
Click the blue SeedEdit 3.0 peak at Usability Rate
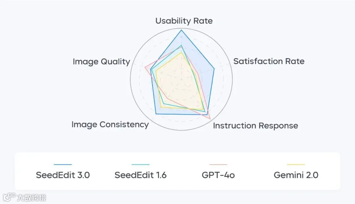click(181, 30)
